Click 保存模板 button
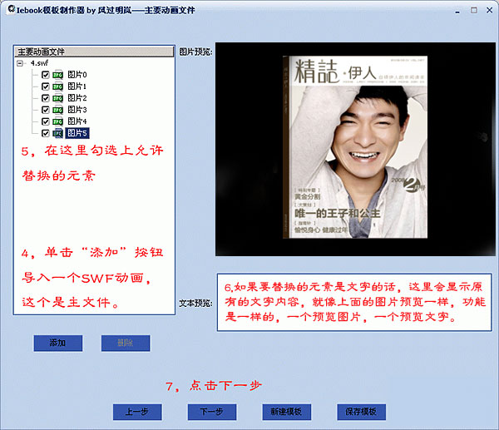 362,412
